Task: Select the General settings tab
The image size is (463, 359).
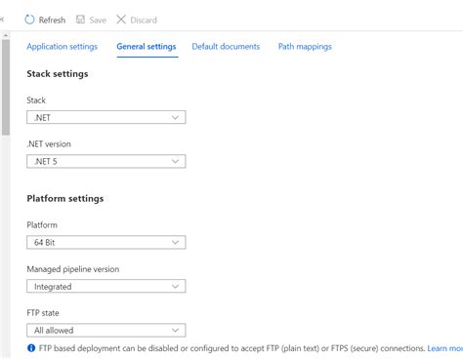Action: [147, 47]
